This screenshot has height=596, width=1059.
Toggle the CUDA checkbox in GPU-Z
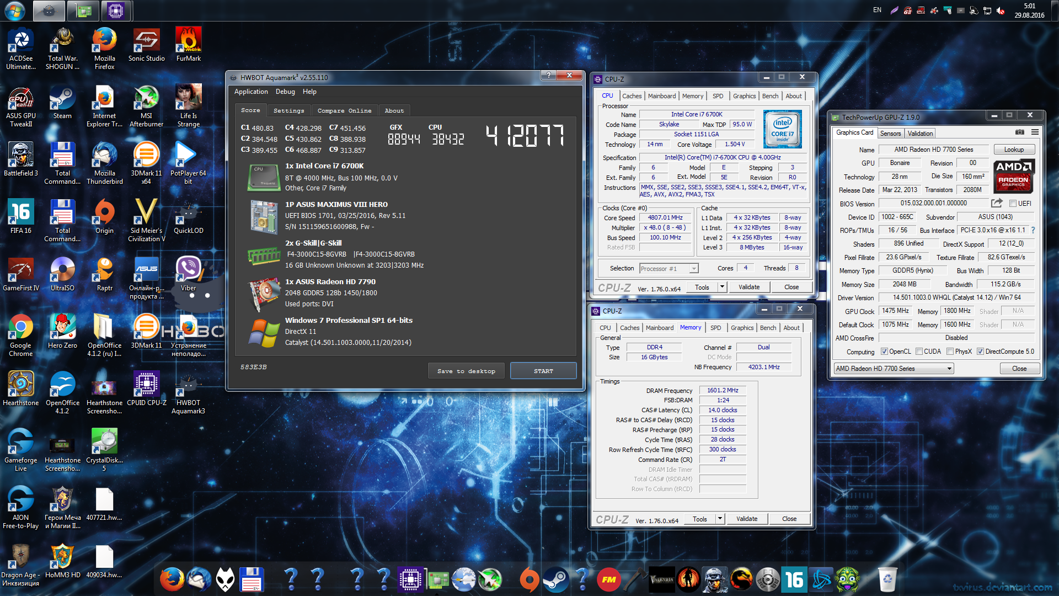(x=919, y=352)
